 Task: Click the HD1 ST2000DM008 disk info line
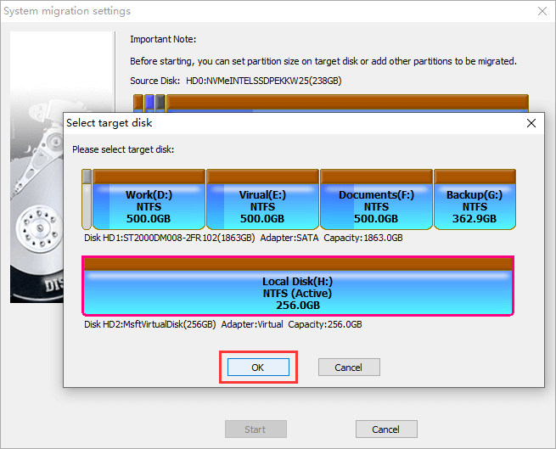point(244,238)
